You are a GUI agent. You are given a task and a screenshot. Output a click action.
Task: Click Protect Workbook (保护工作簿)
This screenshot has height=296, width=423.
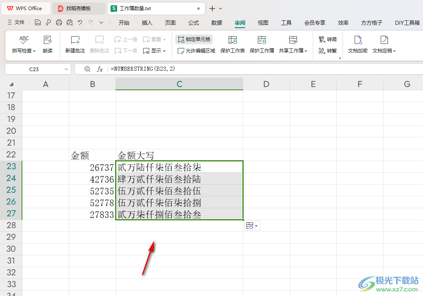(x=262, y=44)
